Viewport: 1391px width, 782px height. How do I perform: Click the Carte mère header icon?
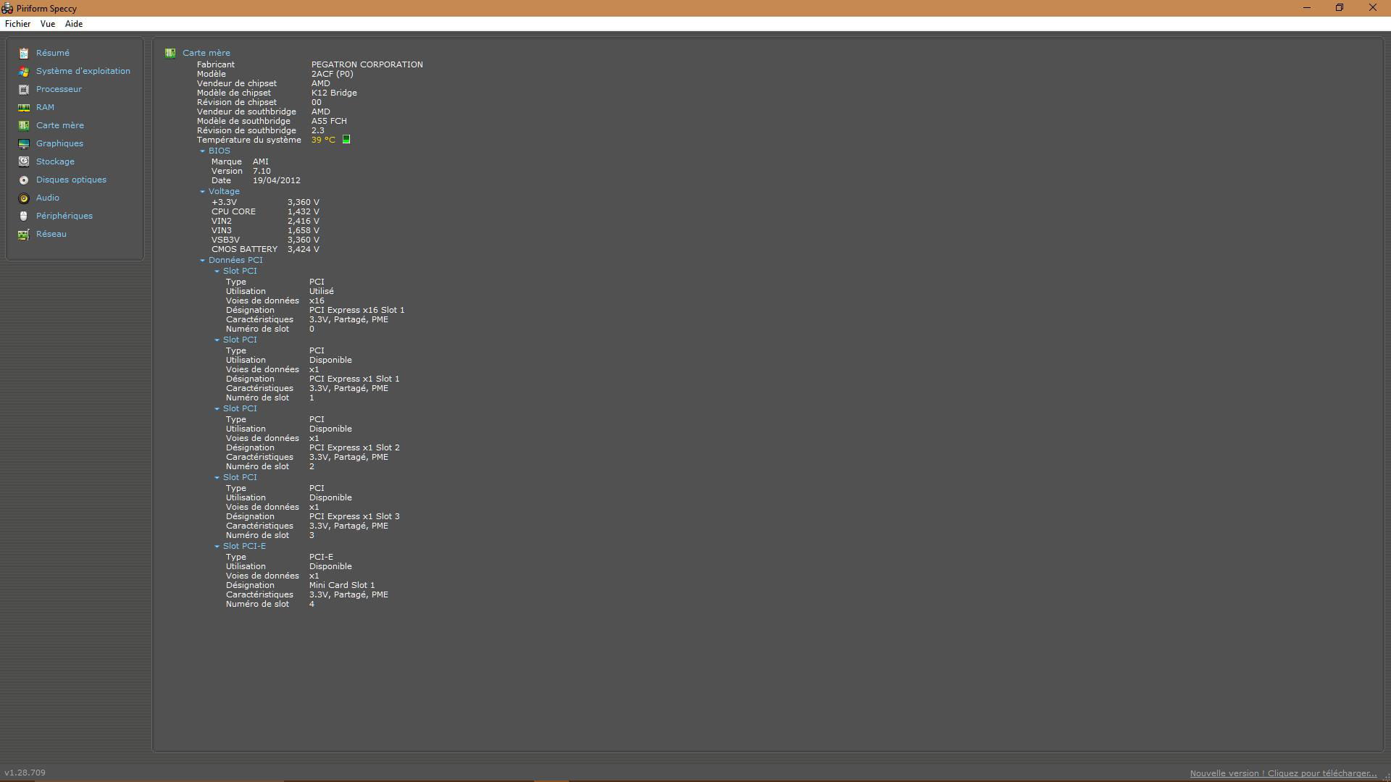coord(170,53)
